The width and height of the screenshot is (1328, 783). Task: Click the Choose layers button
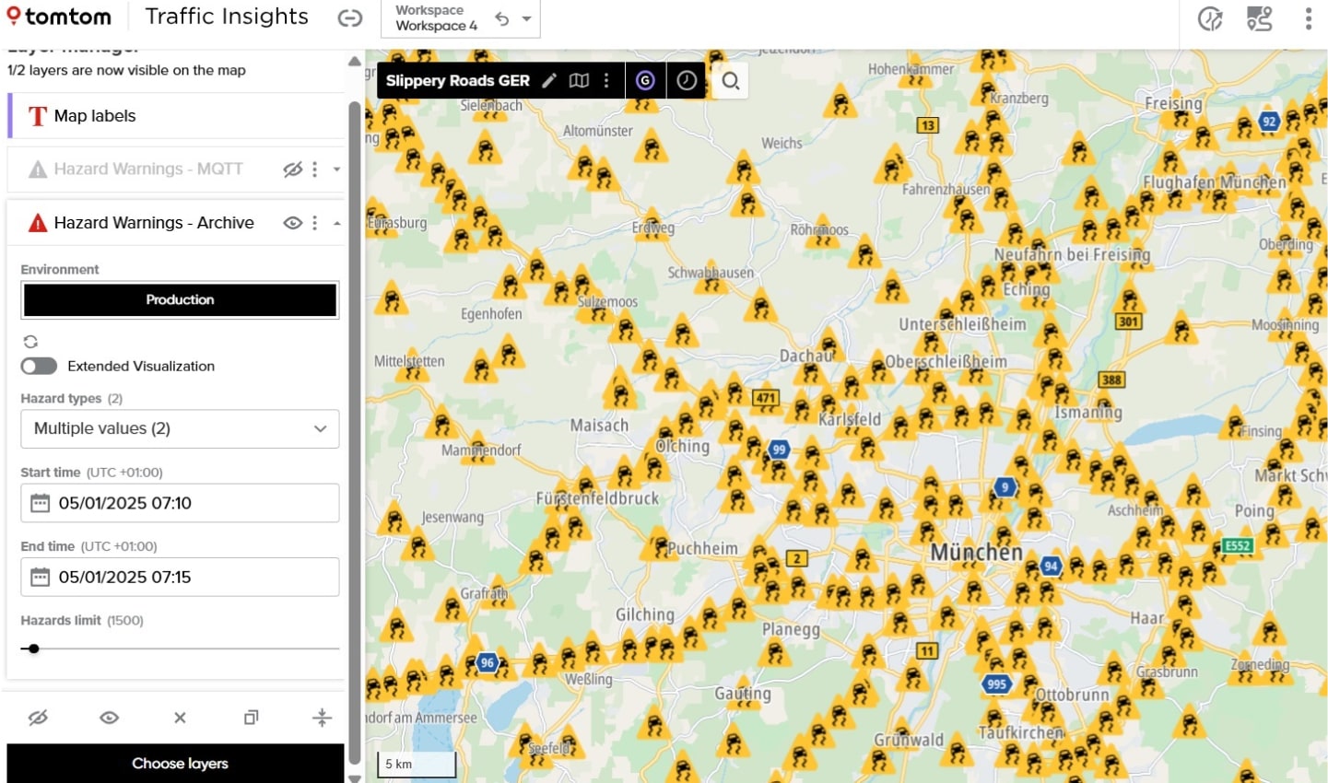pos(175,764)
